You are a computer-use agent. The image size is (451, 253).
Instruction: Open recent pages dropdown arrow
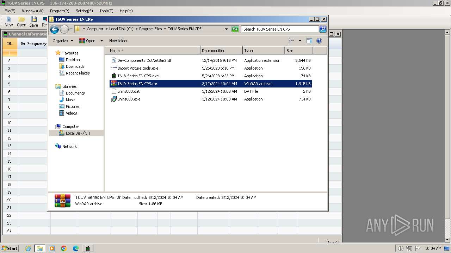pos(71,29)
